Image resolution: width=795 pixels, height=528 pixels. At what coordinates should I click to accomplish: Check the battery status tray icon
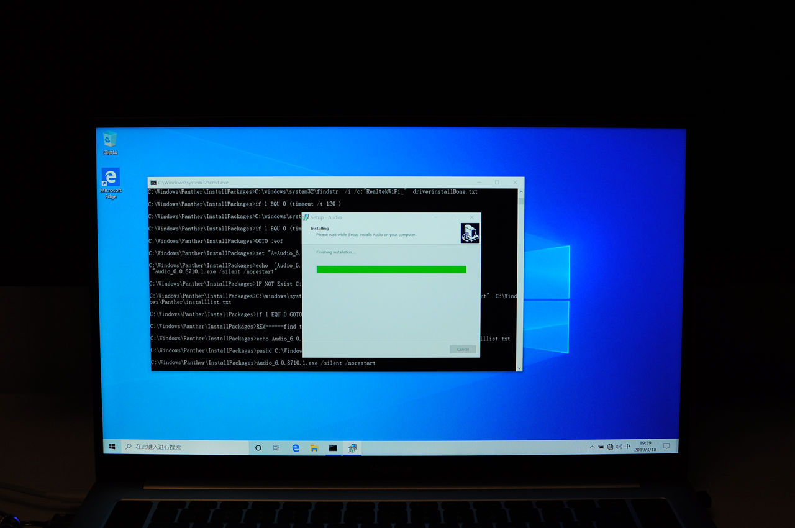point(601,447)
